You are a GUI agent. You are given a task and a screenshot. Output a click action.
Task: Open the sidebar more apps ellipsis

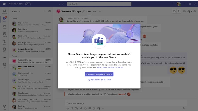click(5, 58)
